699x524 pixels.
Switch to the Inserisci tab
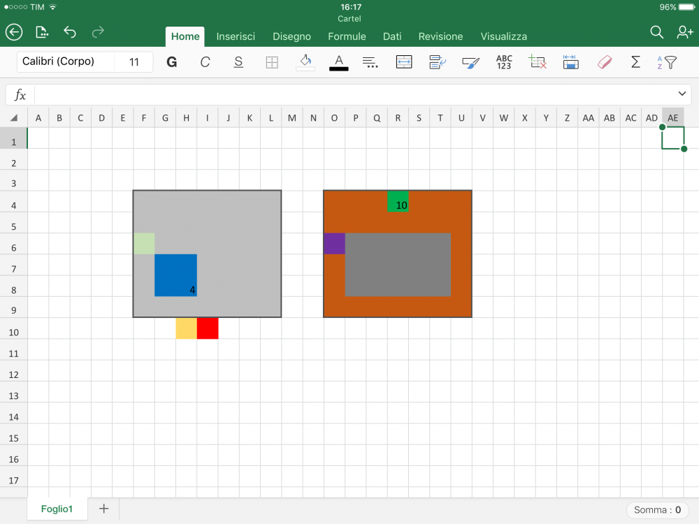point(236,36)
